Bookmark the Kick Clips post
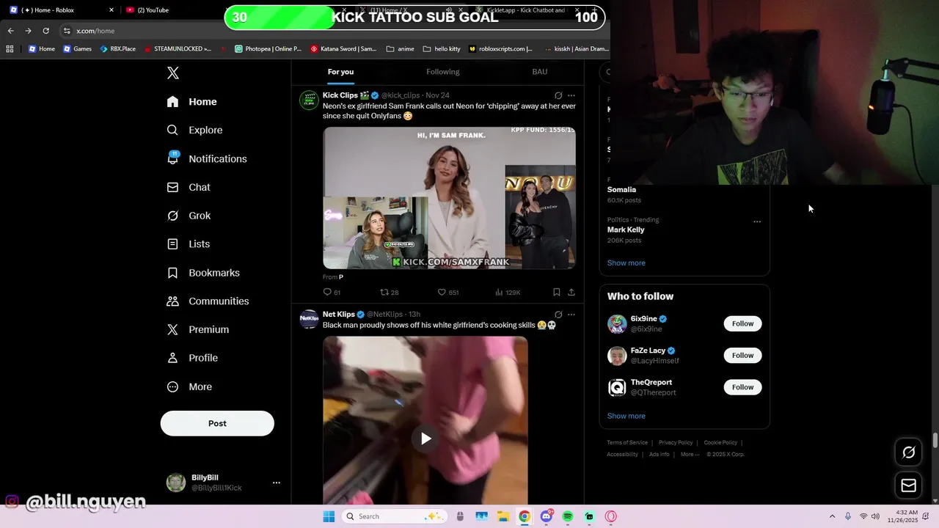The width and height of the screenshot is (939, 528). [557, 292]
